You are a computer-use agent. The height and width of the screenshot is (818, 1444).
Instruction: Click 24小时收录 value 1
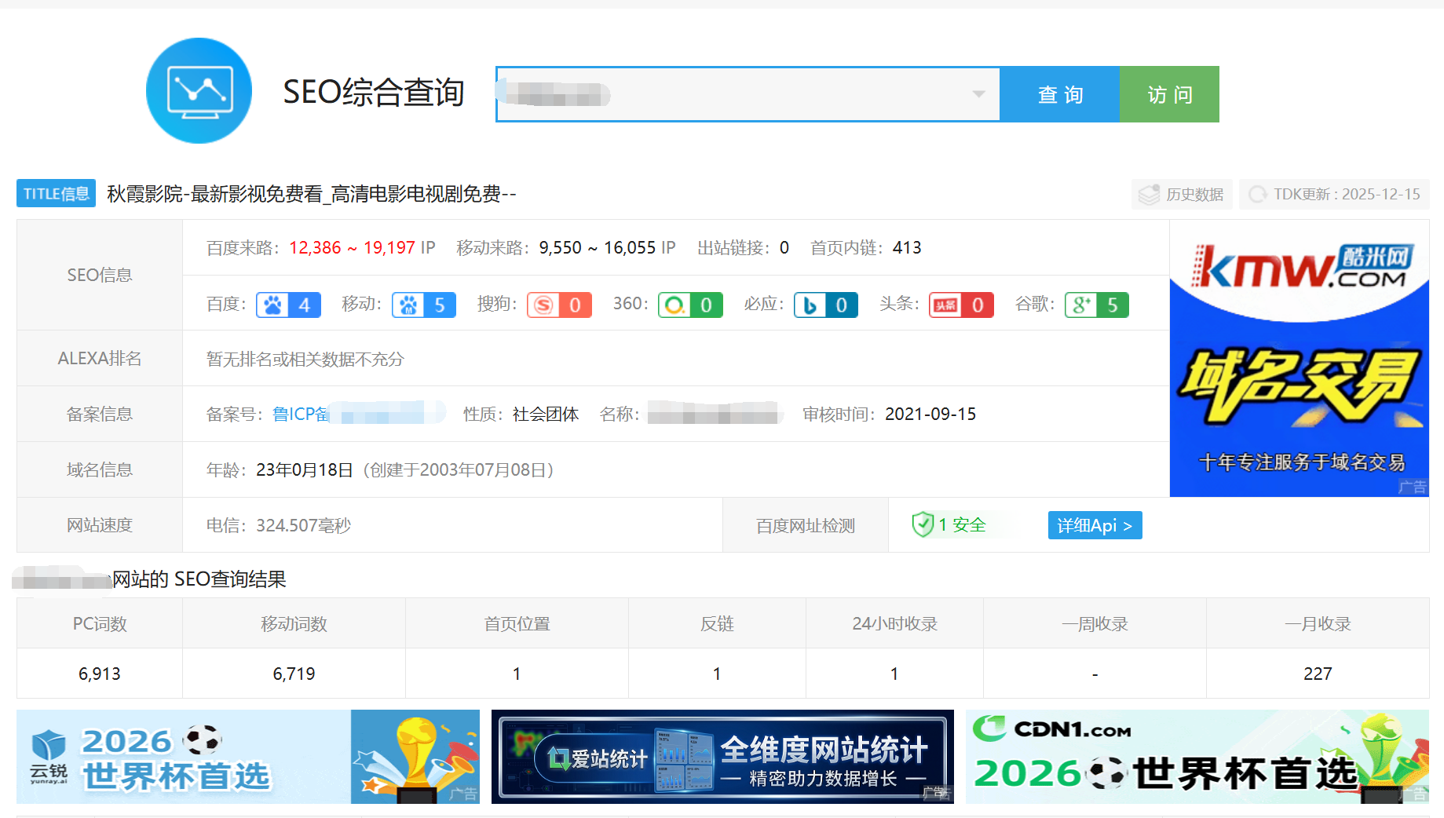(894, 674)
